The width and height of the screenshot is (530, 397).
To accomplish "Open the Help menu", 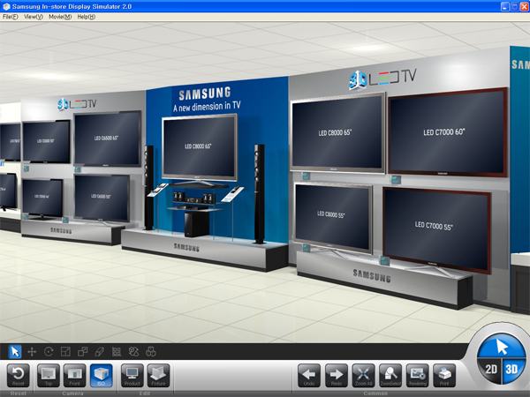I will (x=87, y=17).
